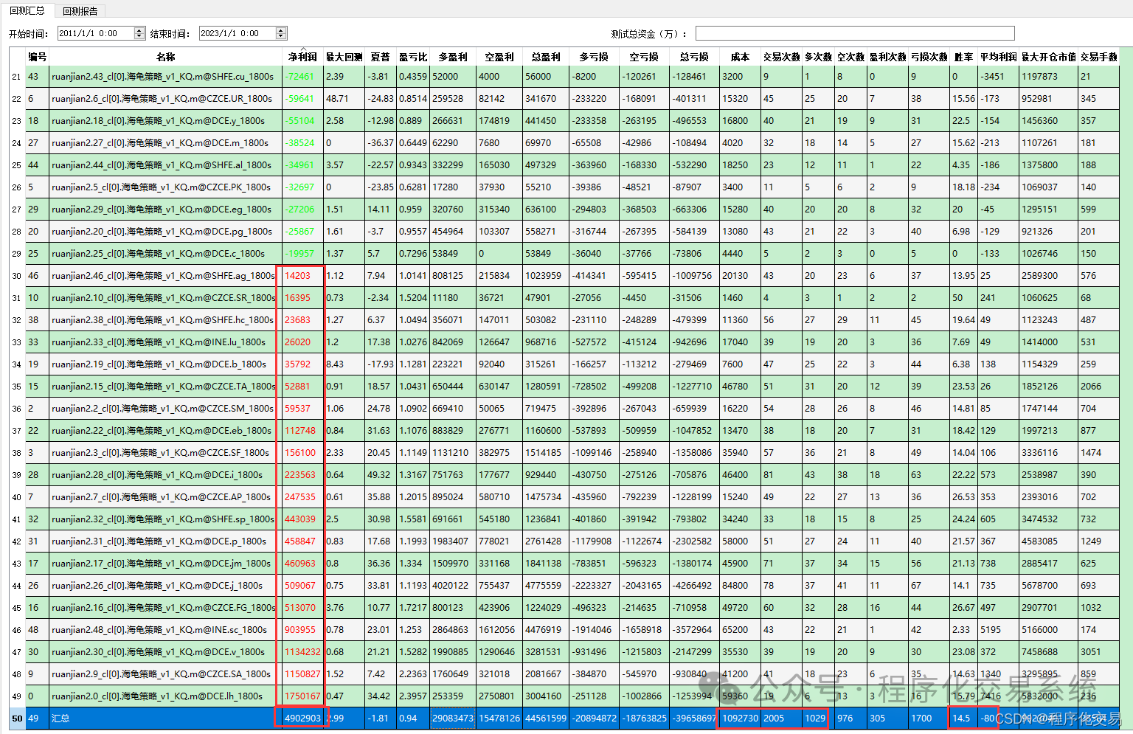
Task: Click the 亏损次数 column header
Action: click(929, 57)
